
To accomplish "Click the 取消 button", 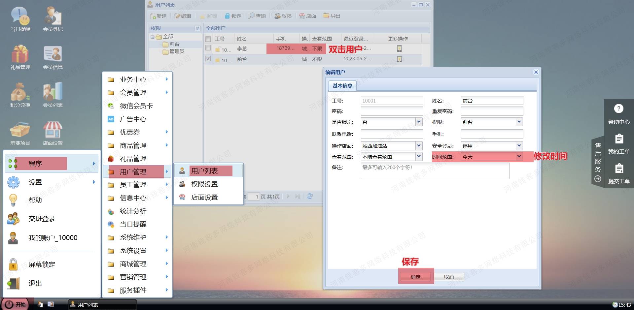I will point(449,277).
